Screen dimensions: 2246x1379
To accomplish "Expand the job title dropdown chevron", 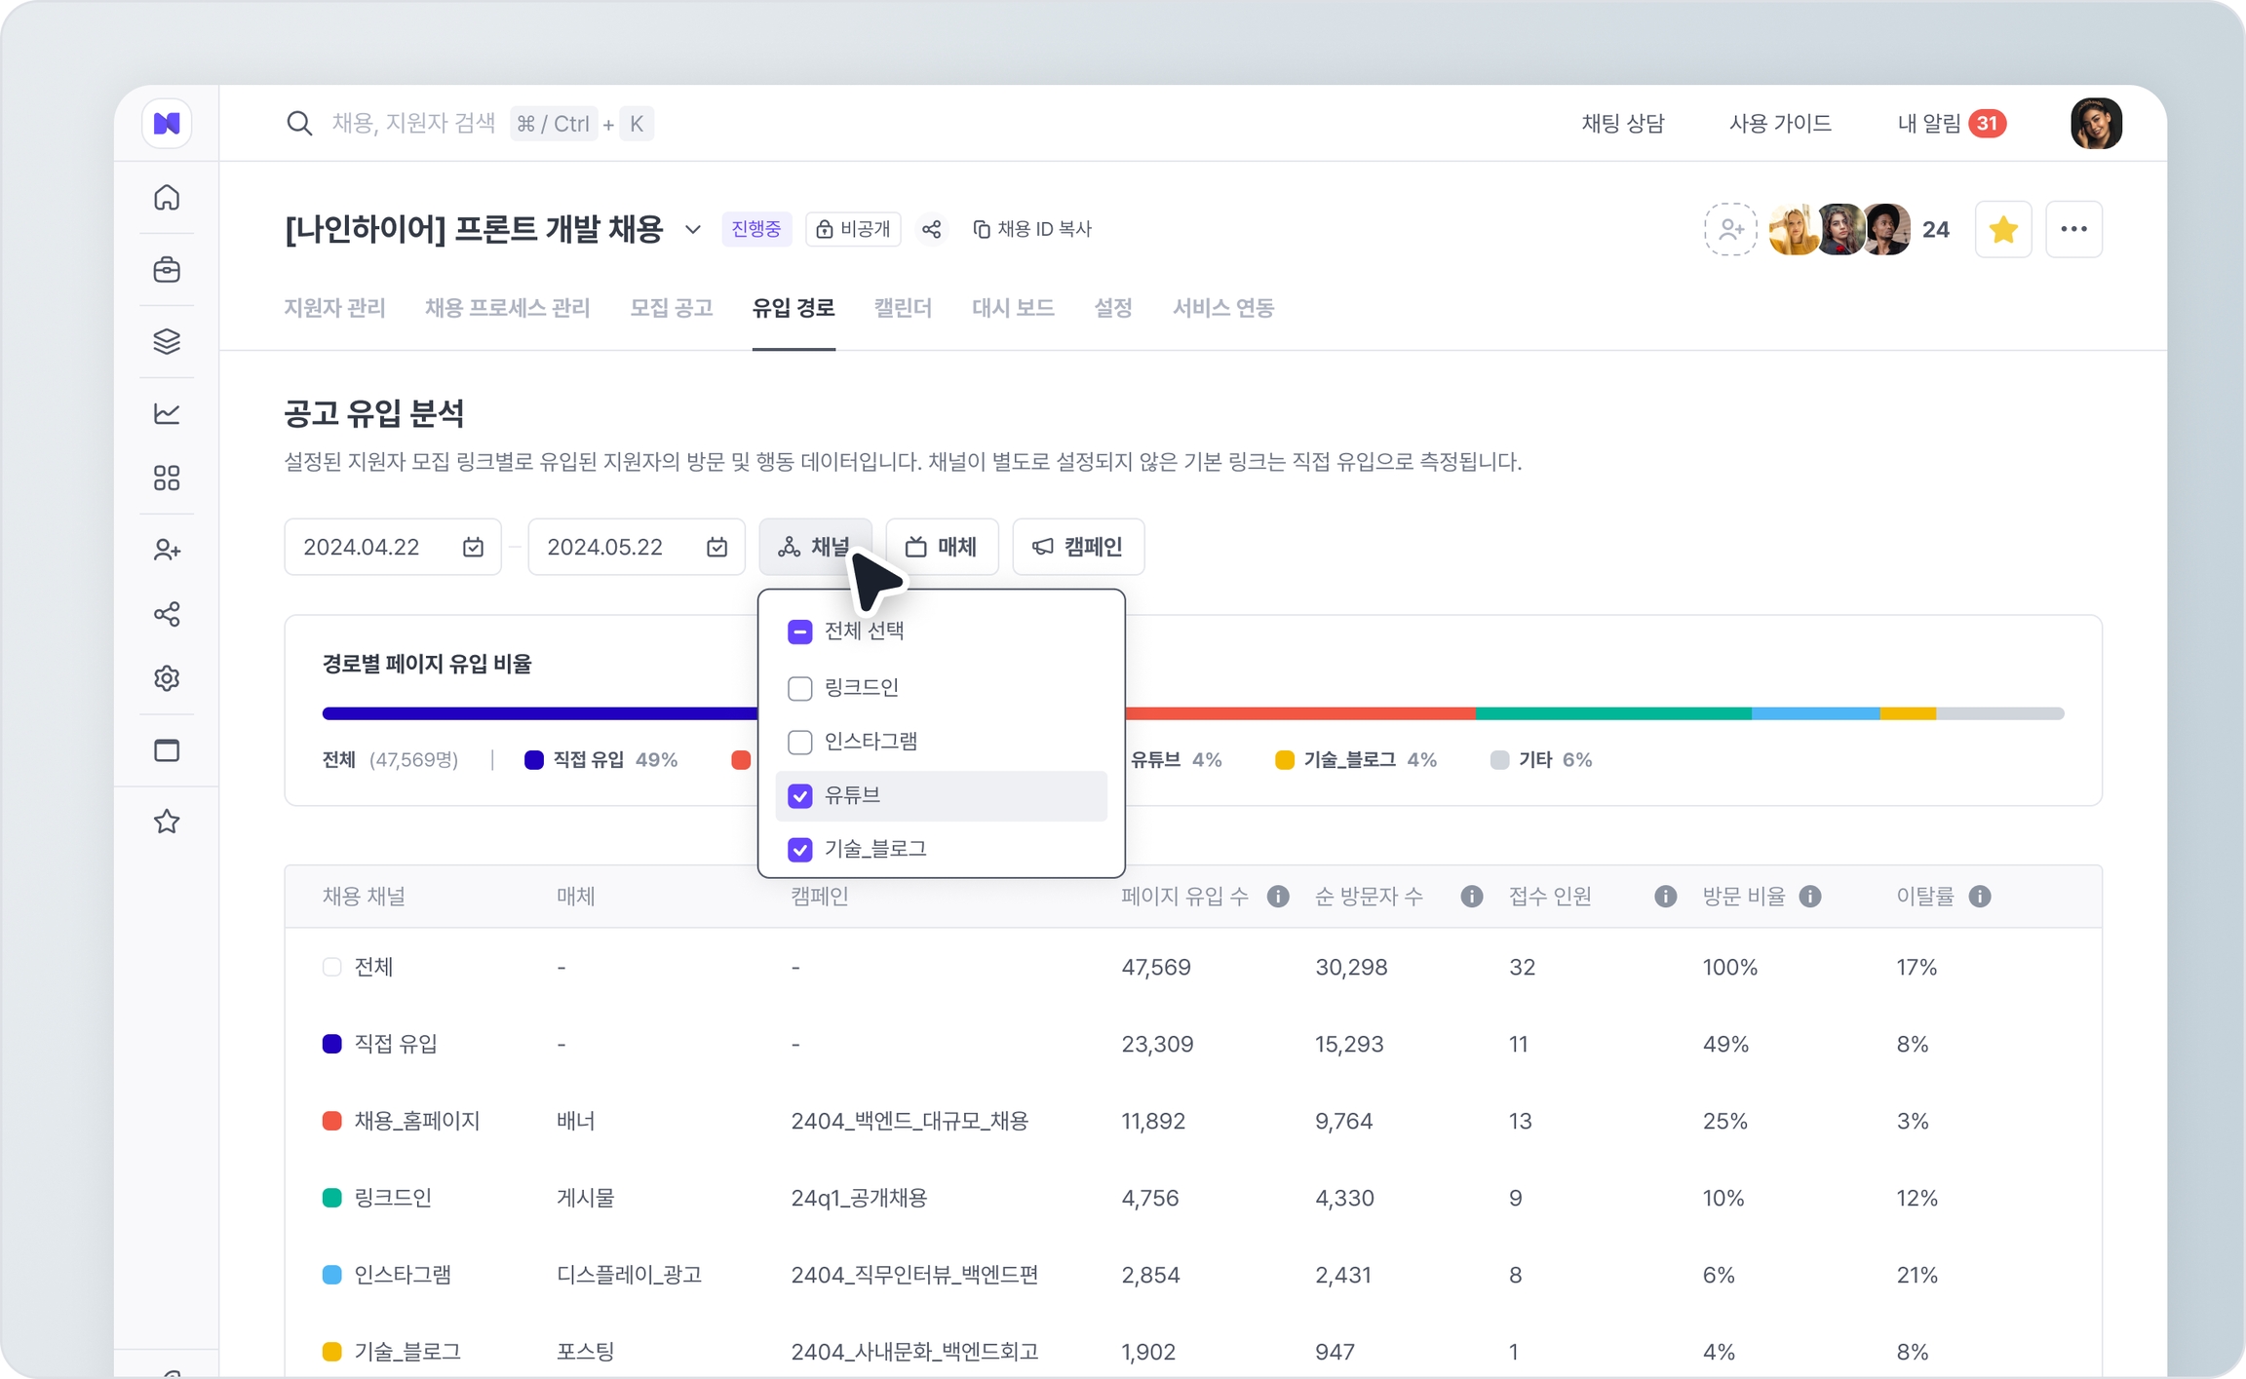I will [x=692, y=230].
